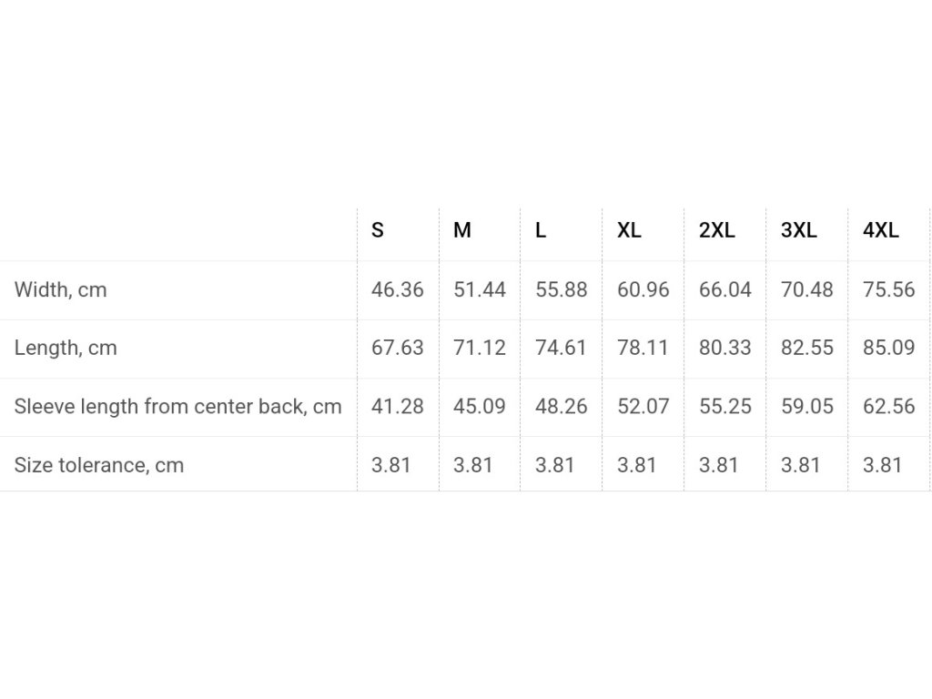Click the "Width, cm" row label
Viewport: 932px width, 699px height.
pyautogui.click(x=61, y=289)
